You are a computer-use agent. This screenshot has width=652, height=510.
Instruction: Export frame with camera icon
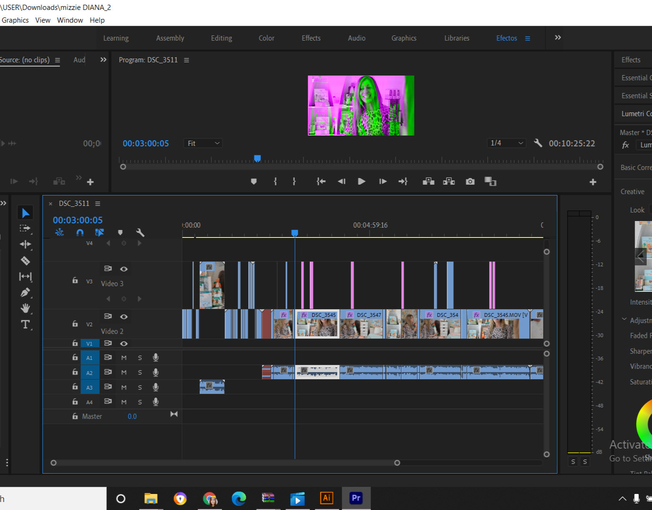[x=470, y=181]
